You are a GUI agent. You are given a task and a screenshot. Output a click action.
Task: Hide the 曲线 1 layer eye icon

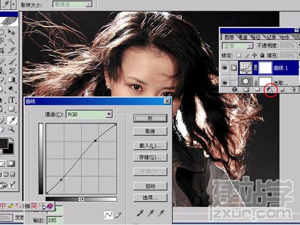225,68
